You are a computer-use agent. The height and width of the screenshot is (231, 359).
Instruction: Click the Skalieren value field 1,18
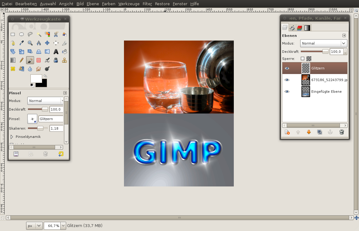[56, 128]
